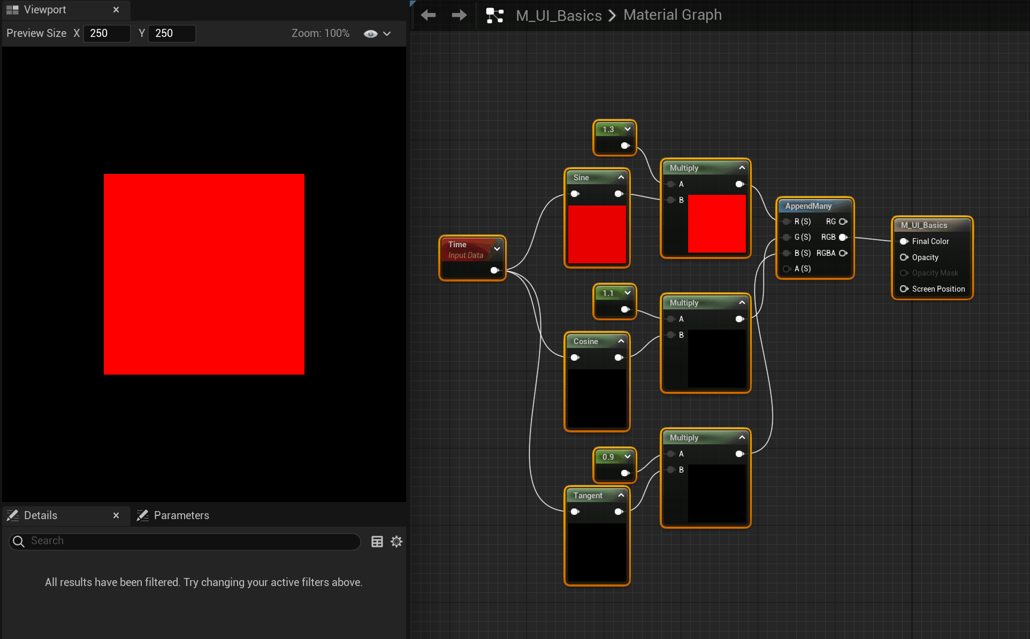This screenshot has width=1030, height=639.
Task: Collapse the Sine node preview
Action: pyautogui.click(x=621, y=177)
